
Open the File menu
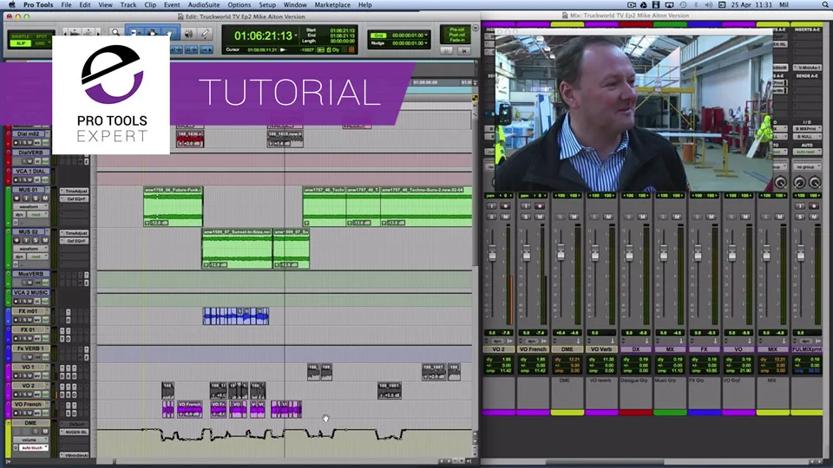point(66,5)
